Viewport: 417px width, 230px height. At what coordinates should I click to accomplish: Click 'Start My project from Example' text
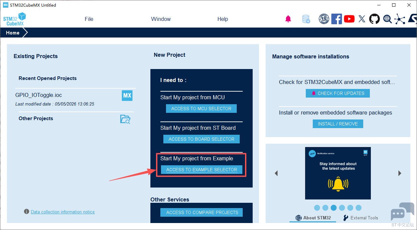click(x=197, y=158)
